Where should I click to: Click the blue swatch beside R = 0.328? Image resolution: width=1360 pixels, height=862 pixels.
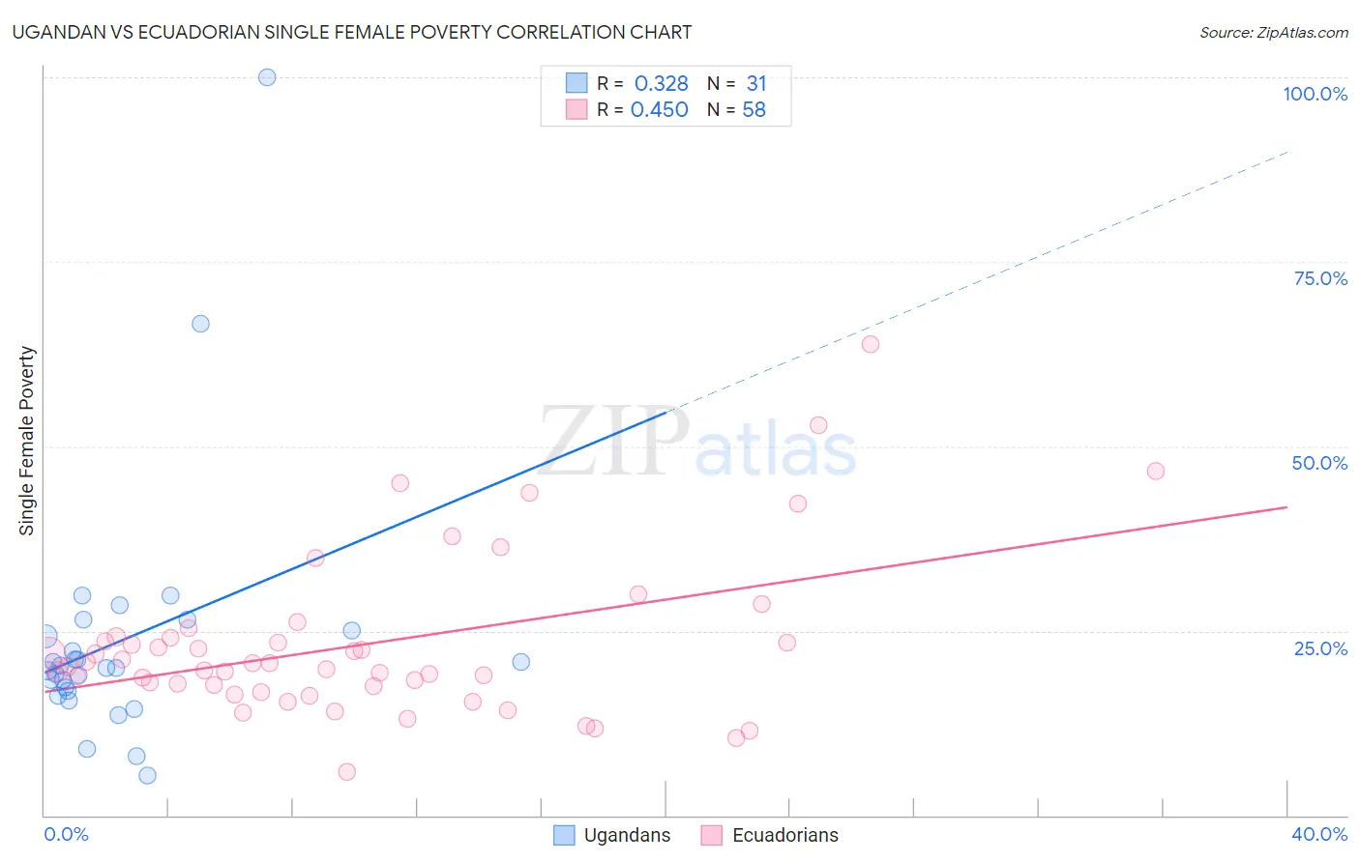pyautogui.click(x=577, y=83)
